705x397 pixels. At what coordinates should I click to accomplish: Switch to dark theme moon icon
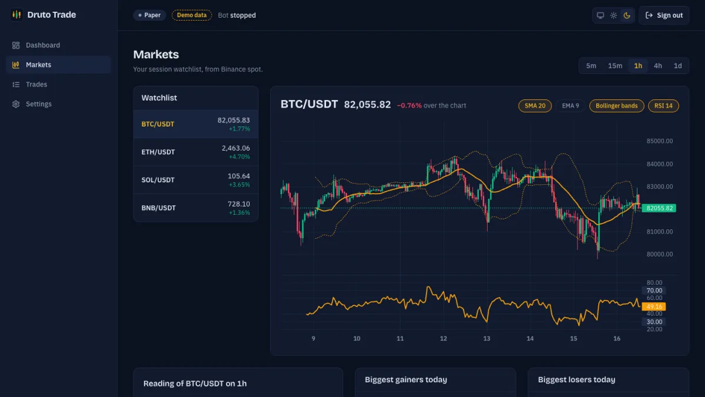tap(627, 15)
